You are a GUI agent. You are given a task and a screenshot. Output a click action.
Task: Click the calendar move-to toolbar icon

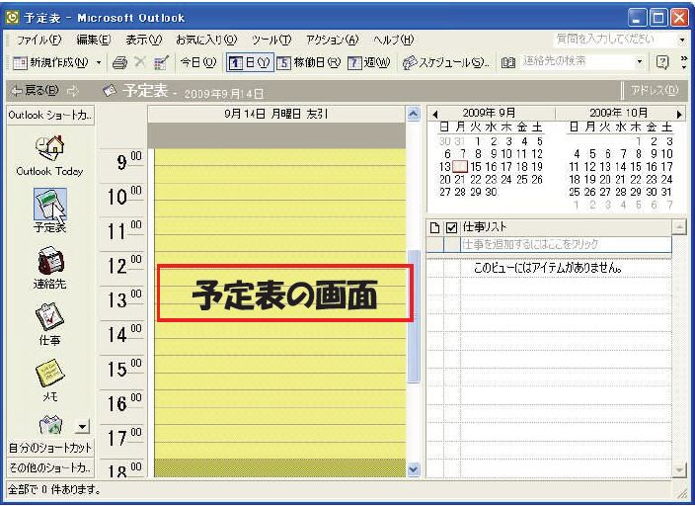pos(161,62)
